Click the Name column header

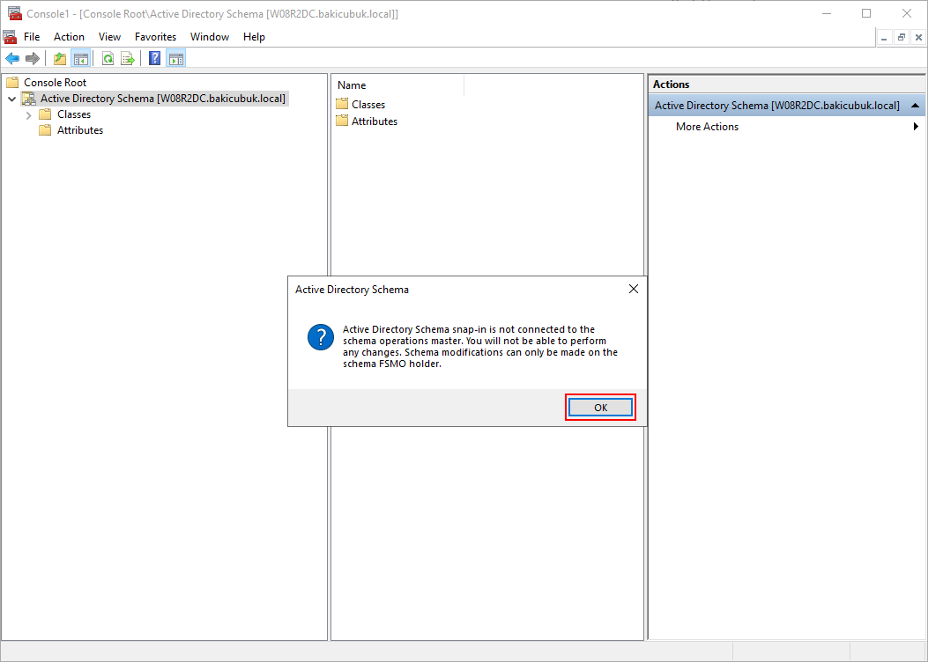point(397,85)
